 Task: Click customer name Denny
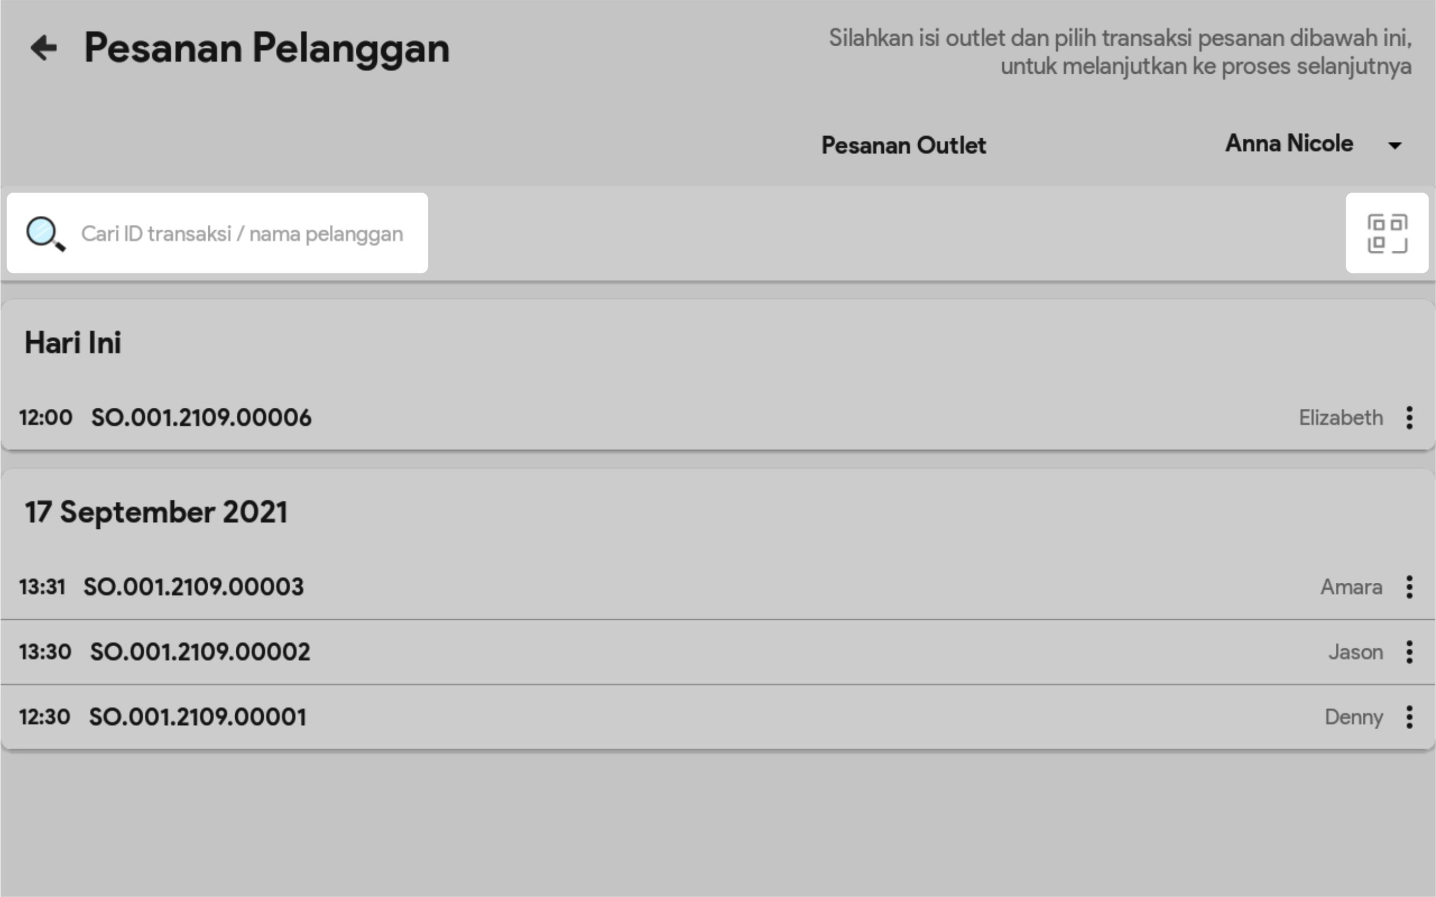tap(1354, 717)
